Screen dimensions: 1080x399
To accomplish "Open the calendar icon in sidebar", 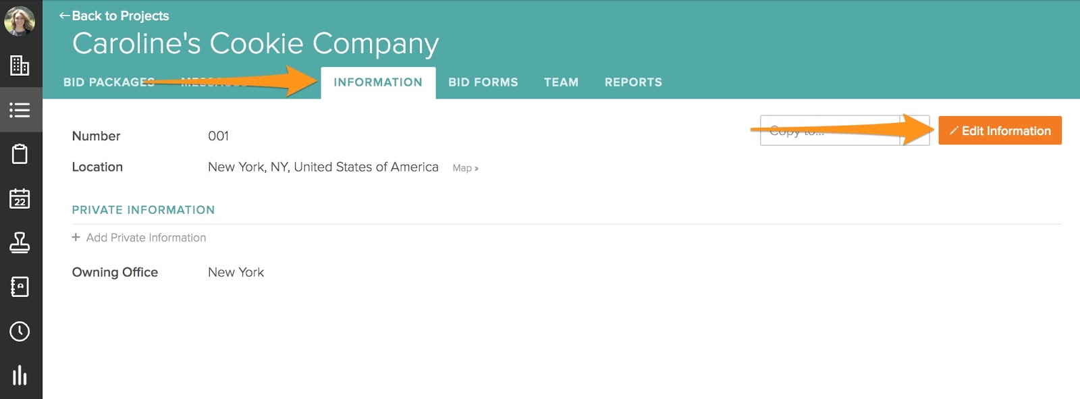I will tap(20, 198).
